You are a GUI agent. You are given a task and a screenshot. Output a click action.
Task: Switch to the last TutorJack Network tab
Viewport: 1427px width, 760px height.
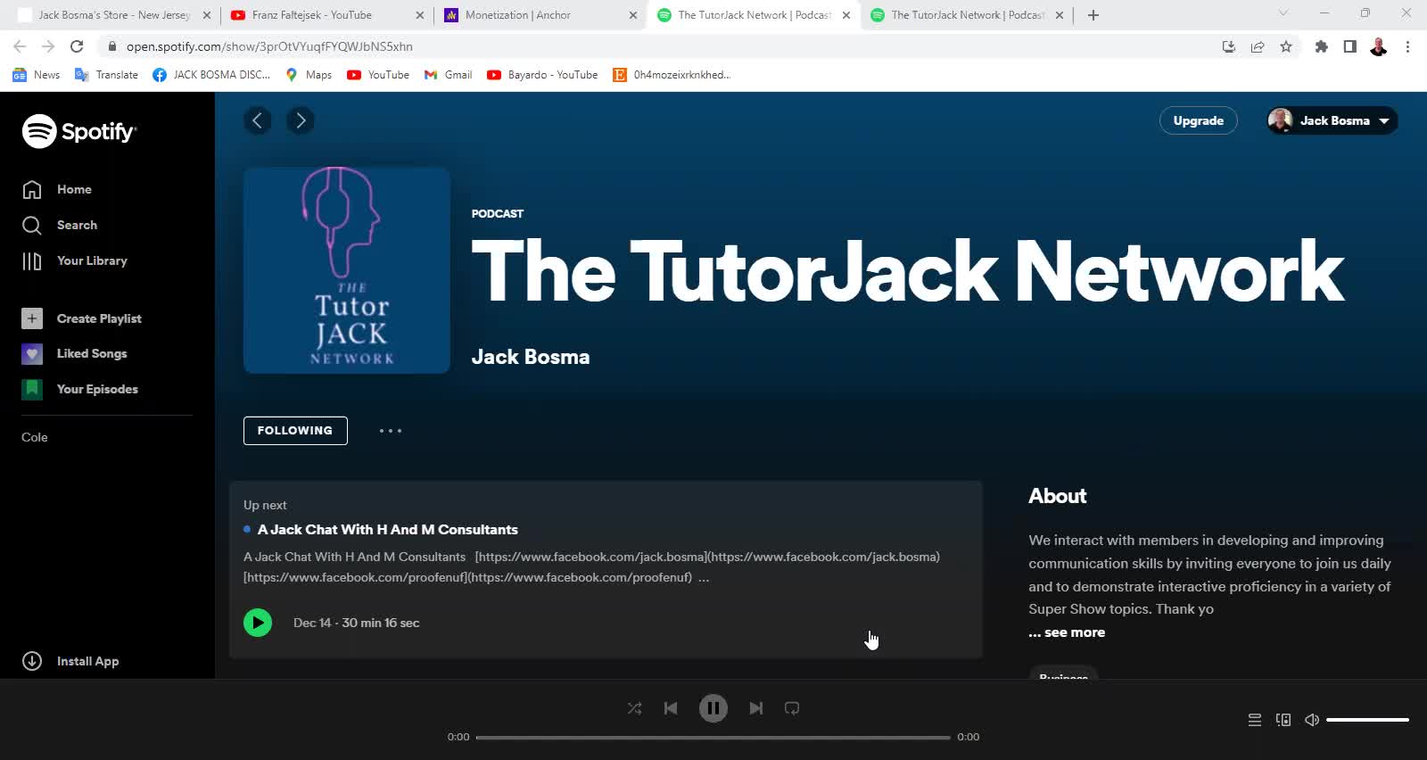pos(967,15)
